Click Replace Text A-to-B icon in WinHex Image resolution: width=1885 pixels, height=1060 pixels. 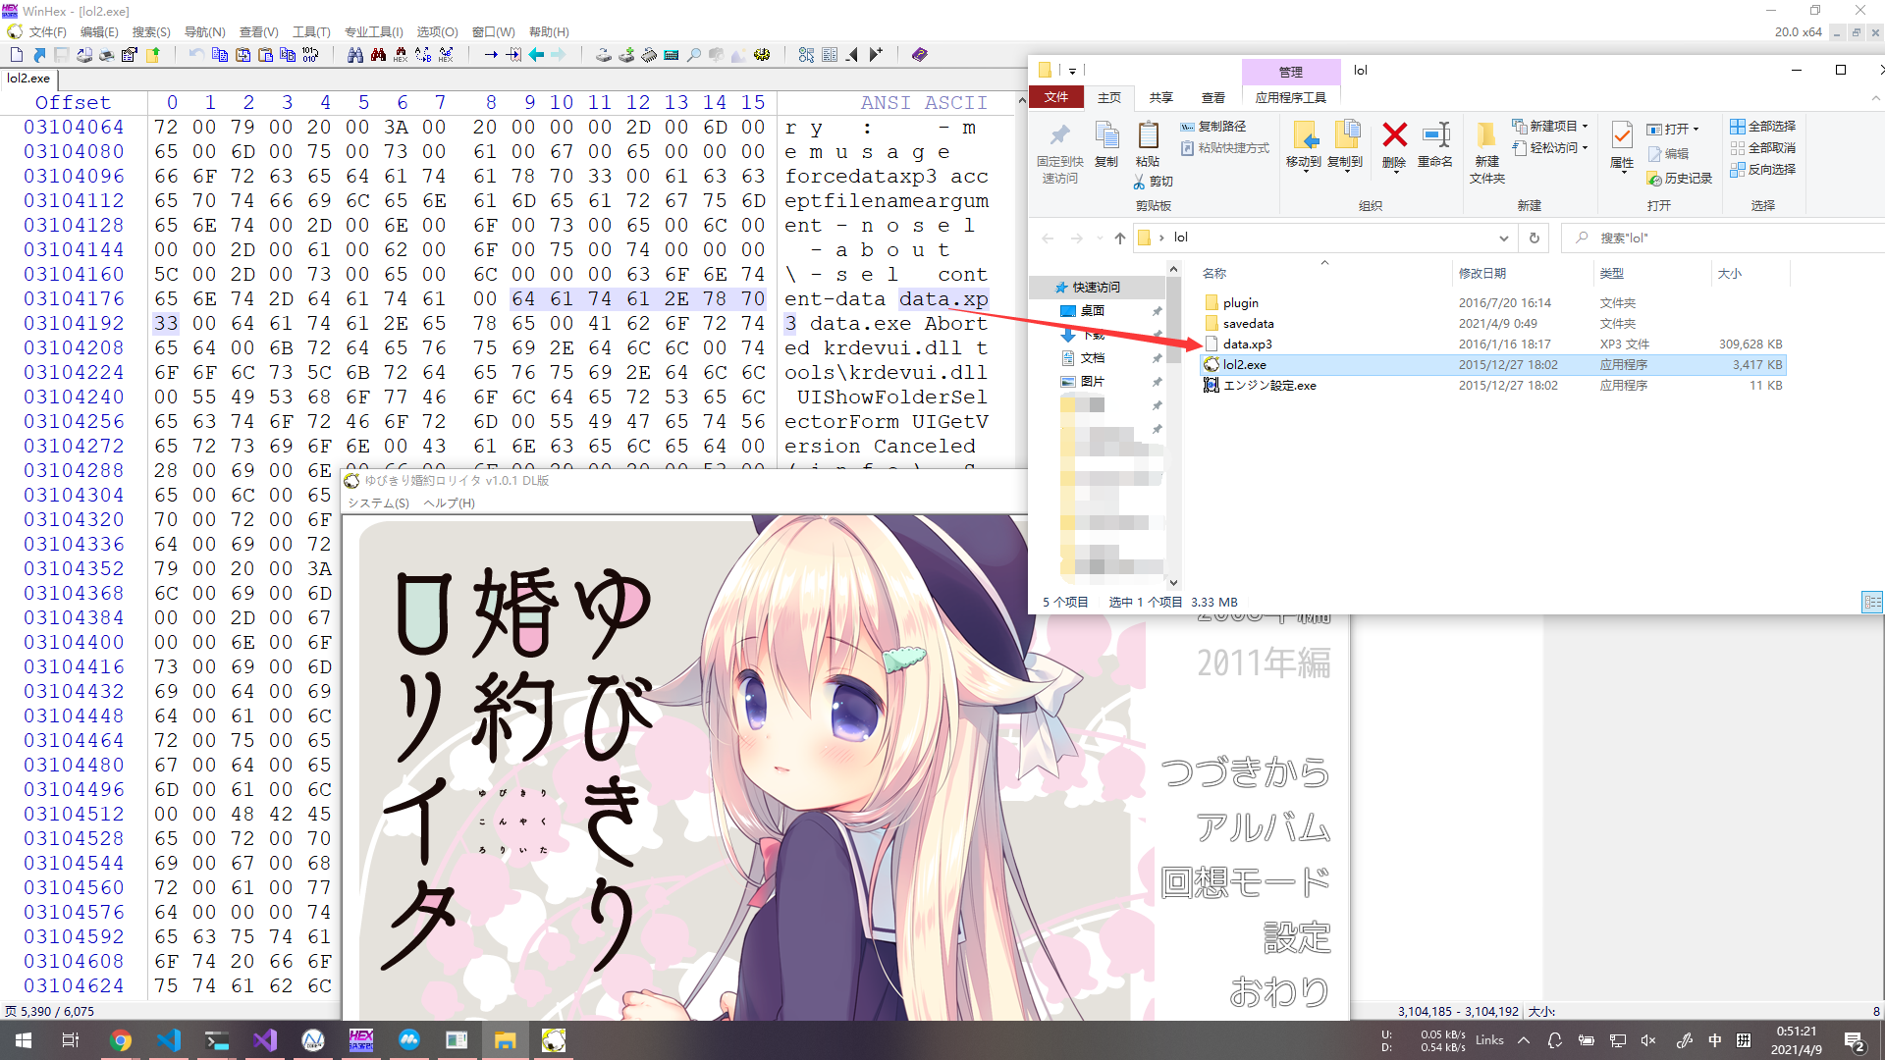(x=423, y=55)
